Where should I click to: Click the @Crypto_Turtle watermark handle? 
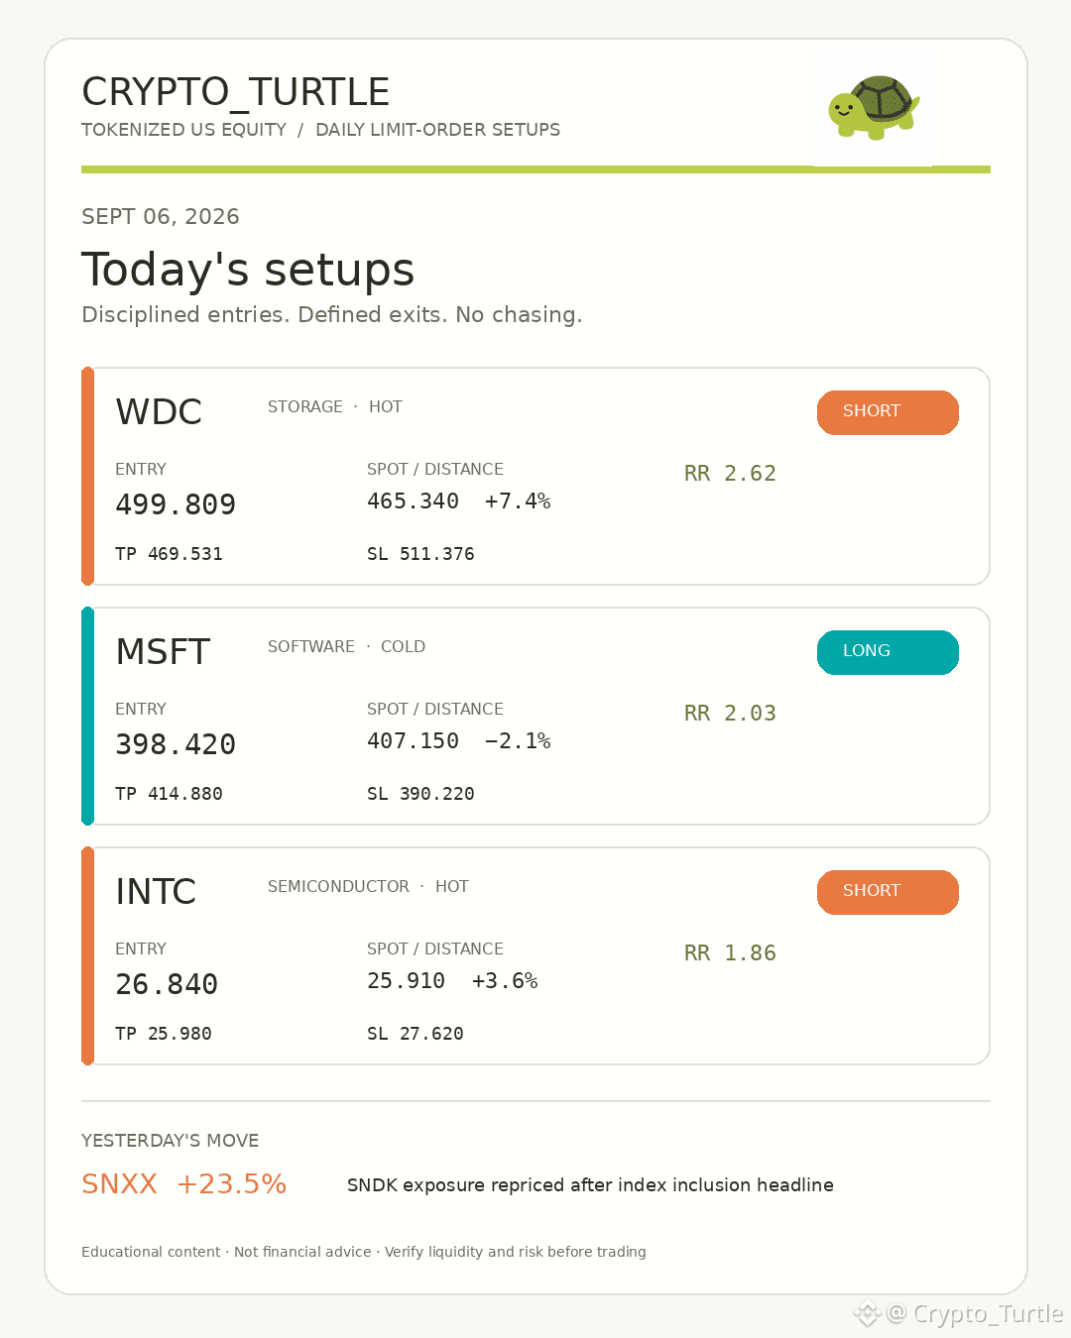click(975, 1314)
